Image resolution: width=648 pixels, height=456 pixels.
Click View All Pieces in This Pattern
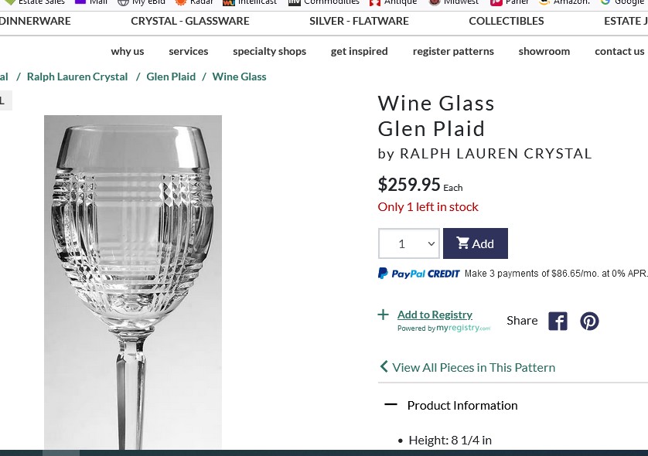pyautogui.click(x=473, y=367)
